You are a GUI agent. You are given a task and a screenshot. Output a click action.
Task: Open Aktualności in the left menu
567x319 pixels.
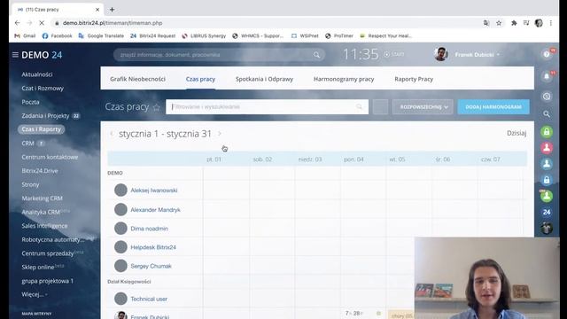37,74
